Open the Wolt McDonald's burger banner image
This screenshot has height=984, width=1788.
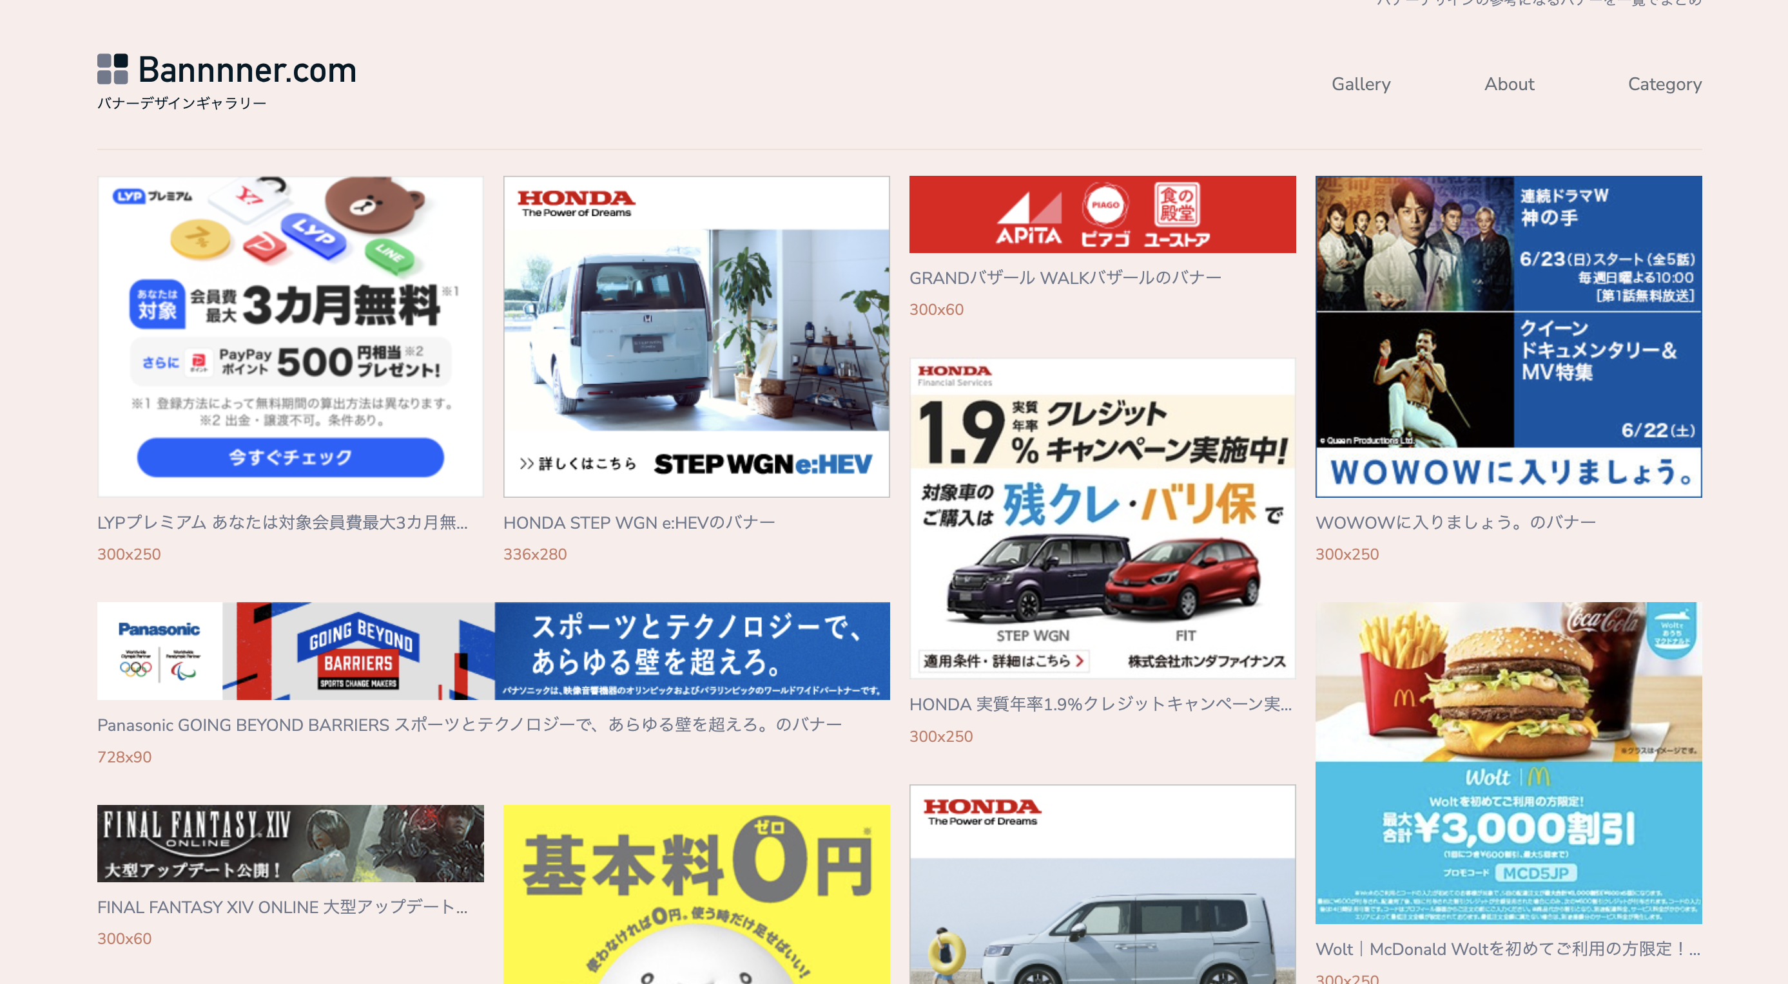(1508, 762)
